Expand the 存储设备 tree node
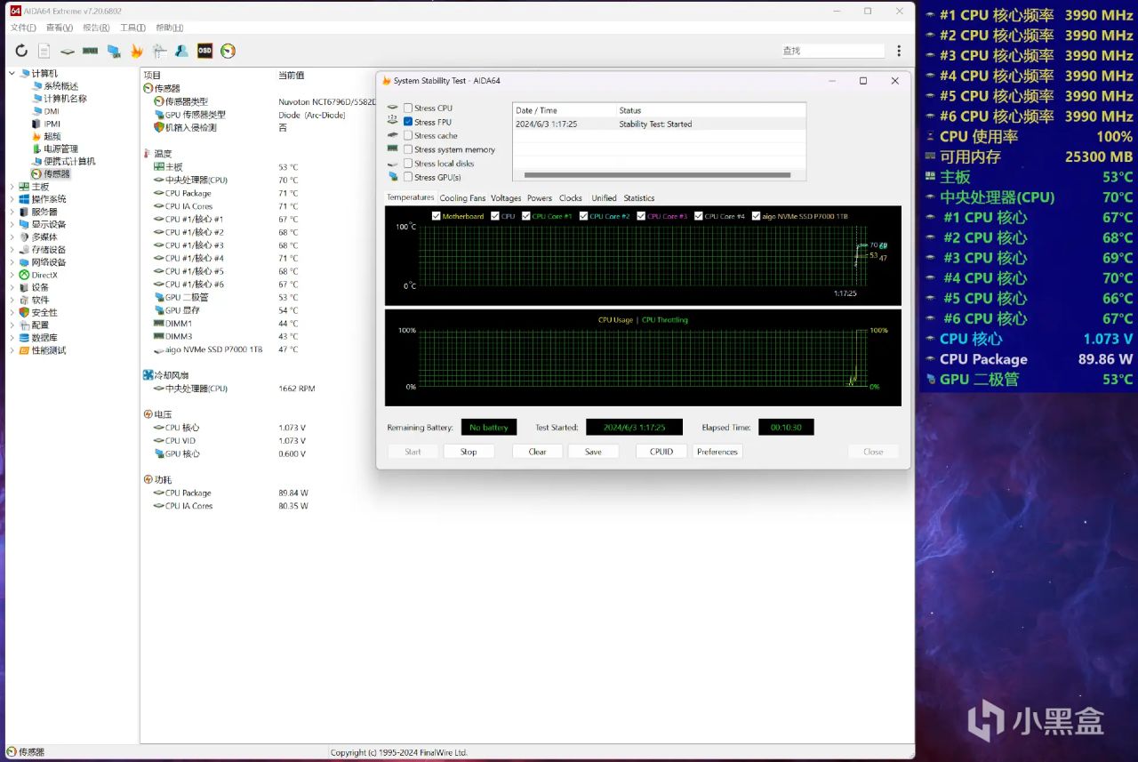Screen dimensions: 1138x762 tap(12, 250)
